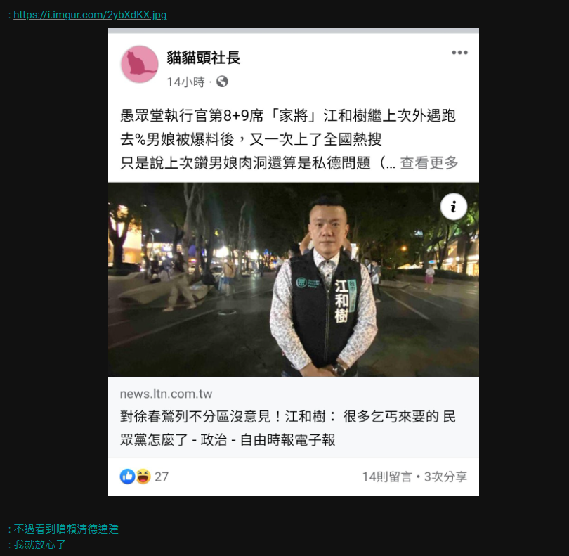Viewport: 569px width, 556px height.
Task: Click the 14小時 post timestamp
Action: [x=185, y=82]
